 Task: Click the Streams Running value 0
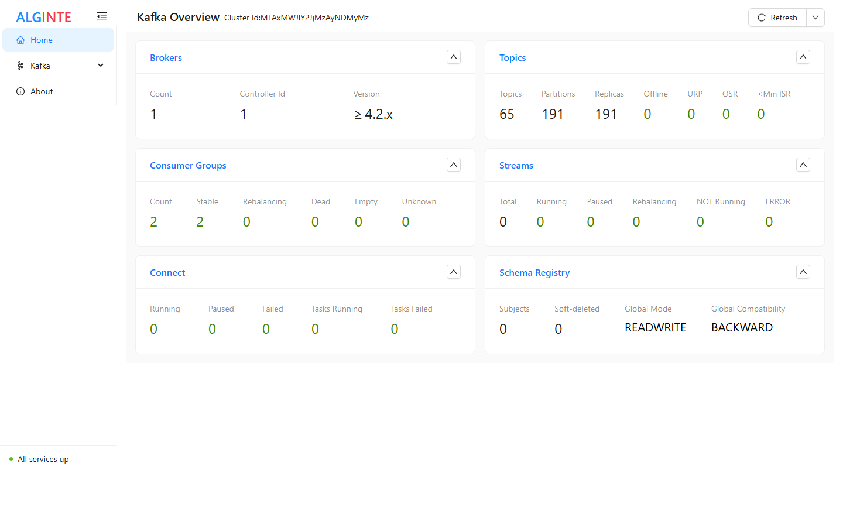[540, 222]
